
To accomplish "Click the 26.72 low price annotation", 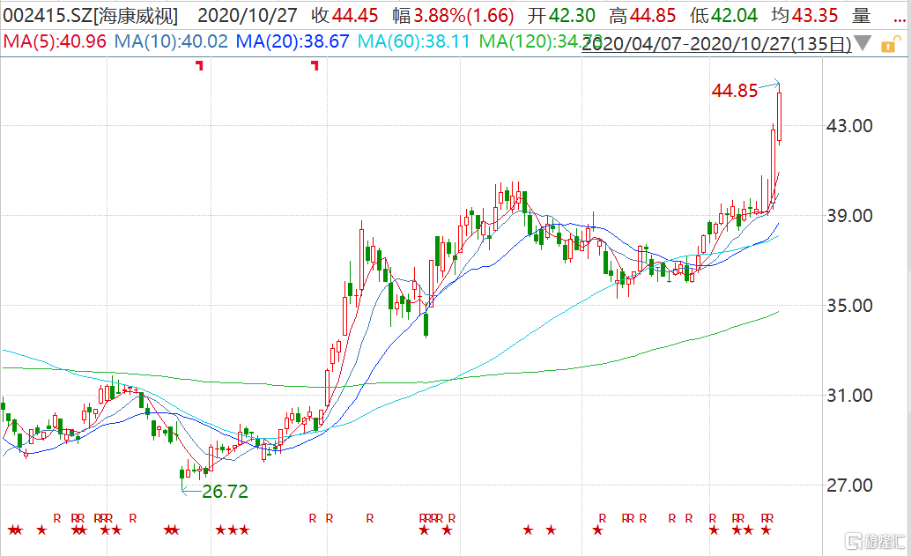I will [225, 492].
